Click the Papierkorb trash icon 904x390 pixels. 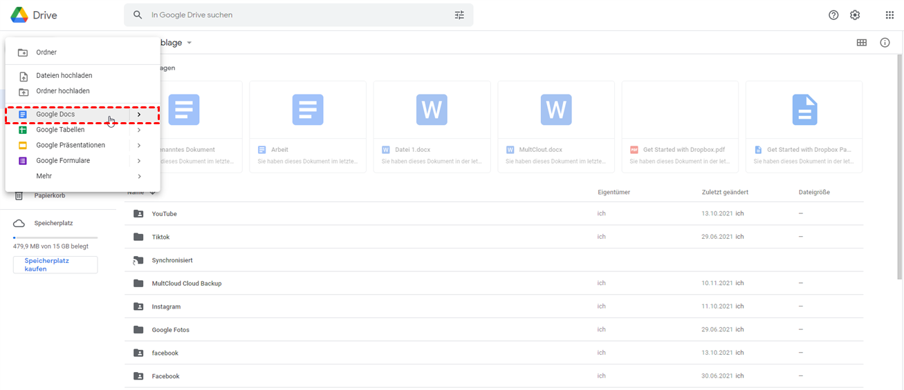point(19,196)
